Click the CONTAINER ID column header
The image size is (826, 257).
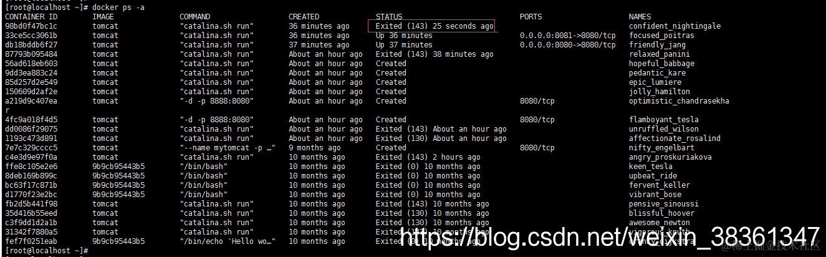coord(31,17)
